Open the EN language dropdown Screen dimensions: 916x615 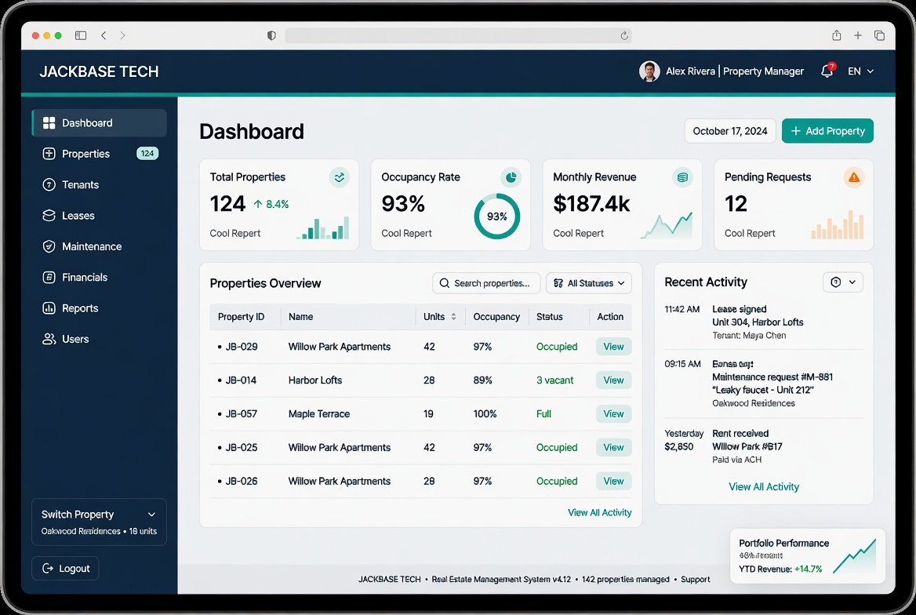coord(860,71)
